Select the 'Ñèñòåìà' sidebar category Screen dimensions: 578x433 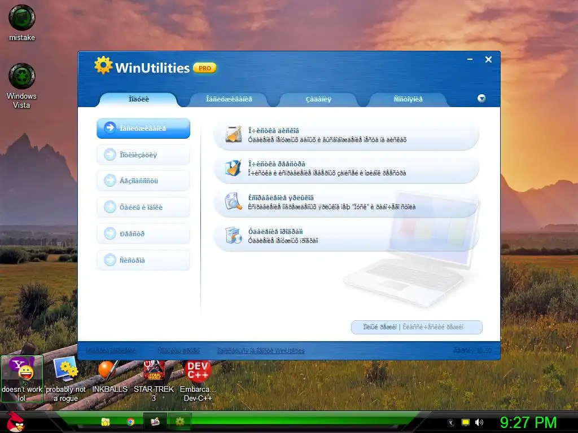(x=143, y=260)
